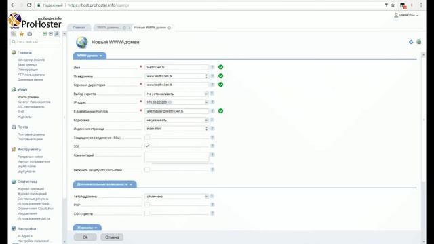Click the collapse-all minus icon in sidebar toolbar
This screenshot has width=434, height=244.
point(51,34)
